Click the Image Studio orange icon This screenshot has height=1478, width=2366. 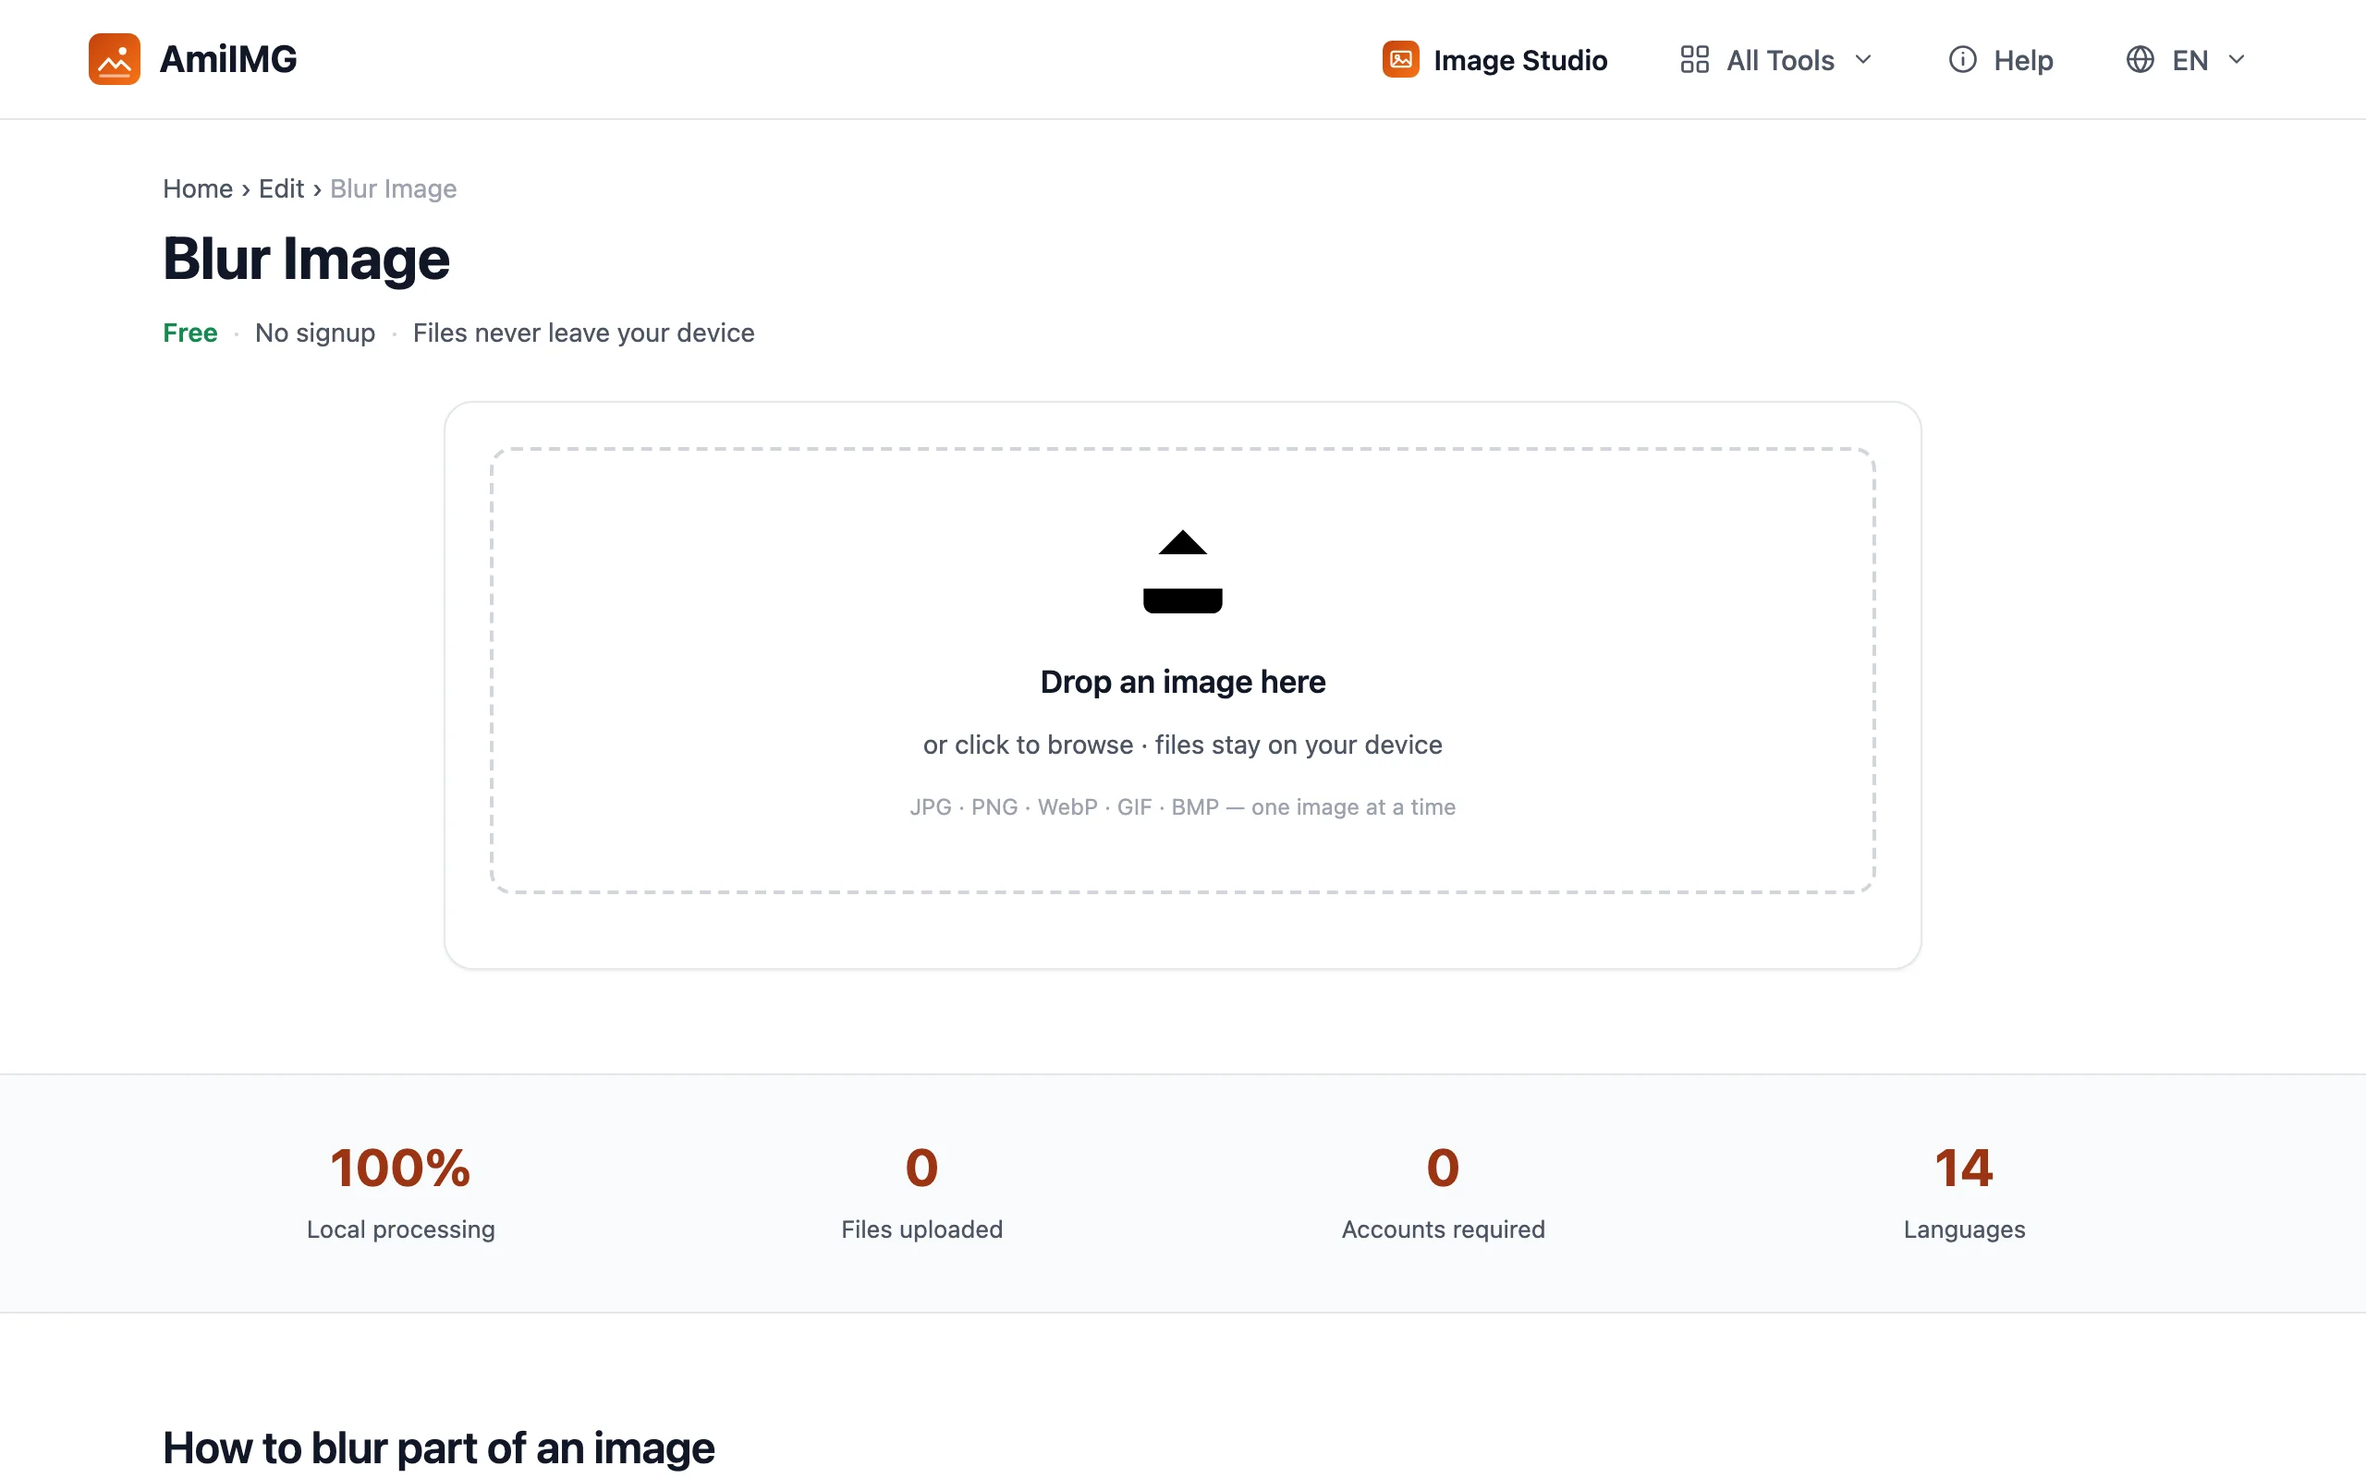tap(1400, 58)
